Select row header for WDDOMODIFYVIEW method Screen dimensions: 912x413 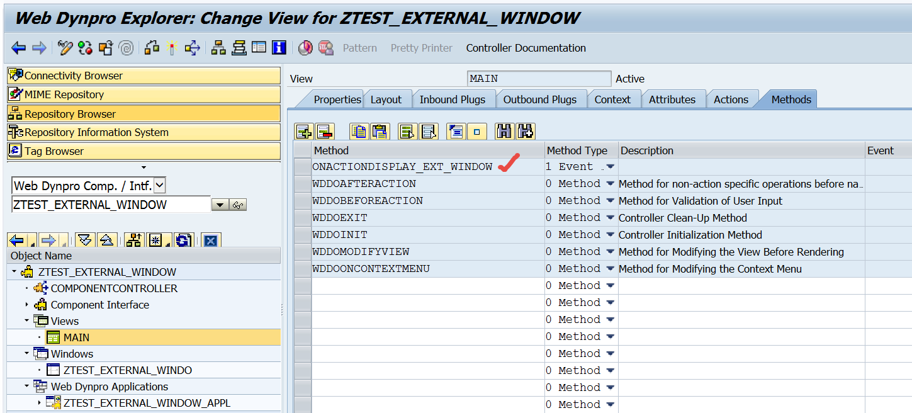tap(303, 252)
